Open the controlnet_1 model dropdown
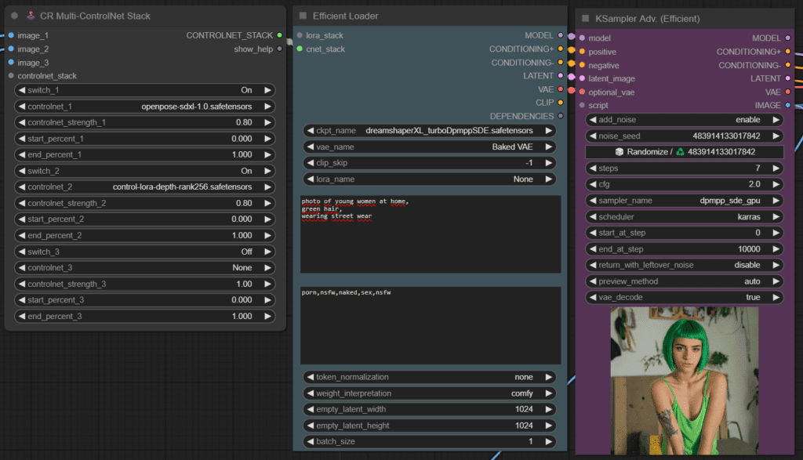The height and width of the screenshot is (460, 803). (145, 107)
